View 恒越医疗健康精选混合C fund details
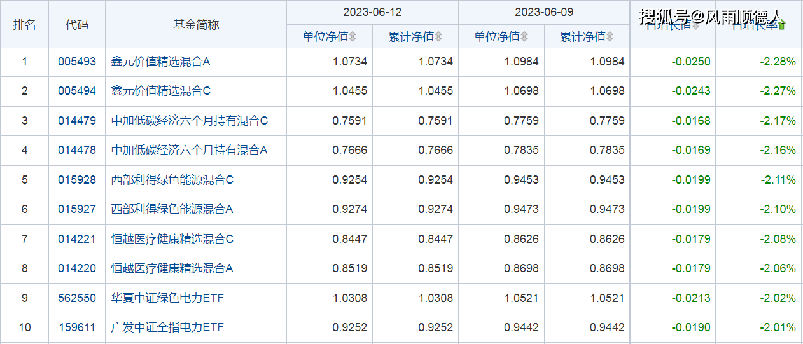The image size is (803, 344). tap(172, 239)
